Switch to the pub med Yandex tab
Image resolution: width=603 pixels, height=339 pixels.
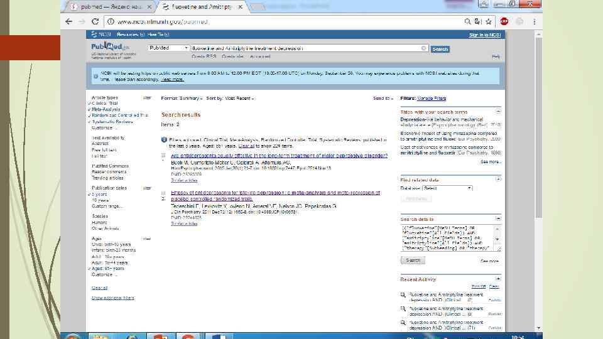111,7
